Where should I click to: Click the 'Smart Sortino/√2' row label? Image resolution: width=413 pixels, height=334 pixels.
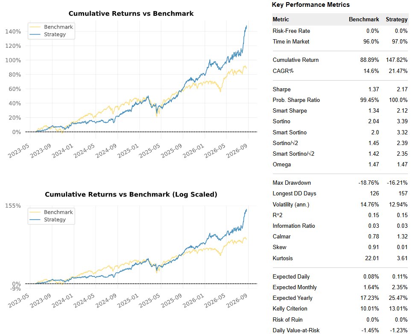(x=293, y=154)
